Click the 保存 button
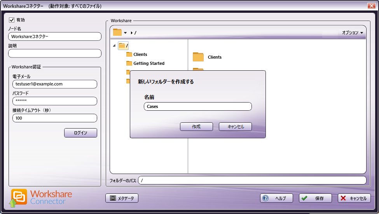Viewport: 379px width, 214px height. (315, 198)
